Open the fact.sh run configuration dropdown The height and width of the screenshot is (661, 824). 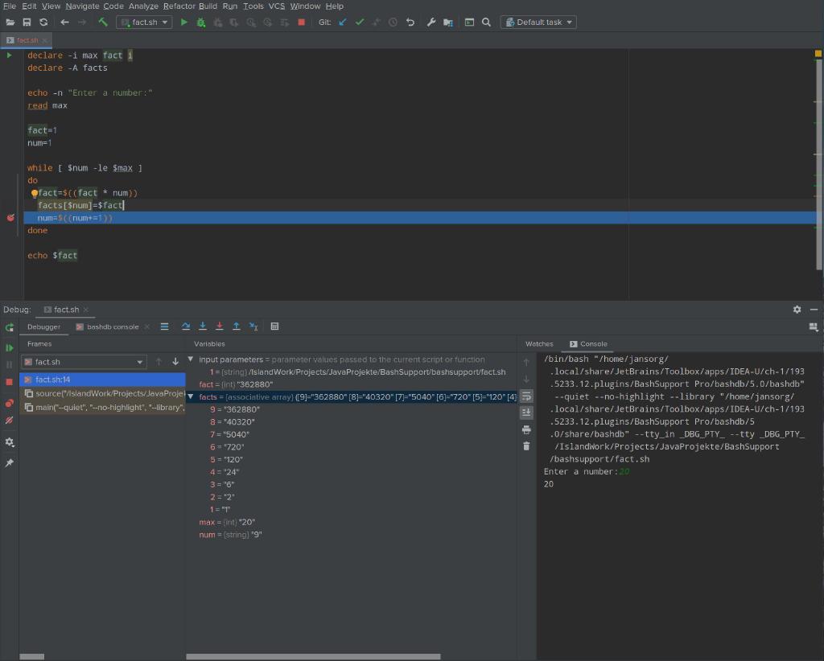coord(144,22)
